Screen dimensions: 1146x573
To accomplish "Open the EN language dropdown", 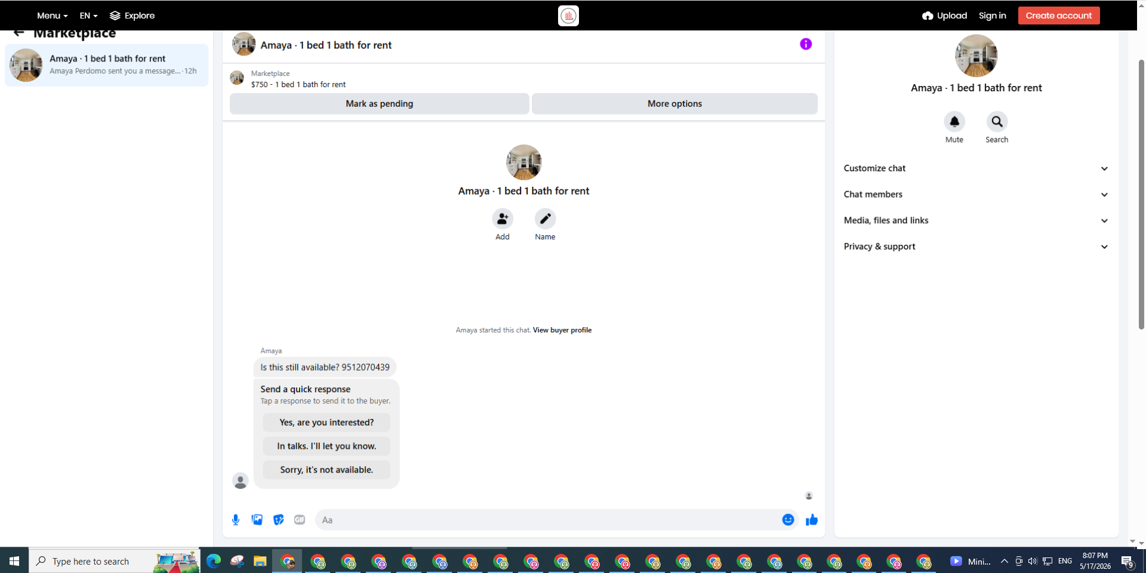I will tap(88, 16).
